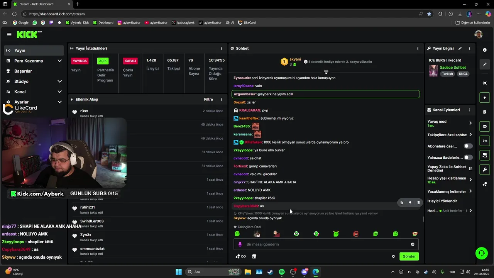
Task: Open Yavaş mod settings chevron
Action: click(x=470, y=123)
